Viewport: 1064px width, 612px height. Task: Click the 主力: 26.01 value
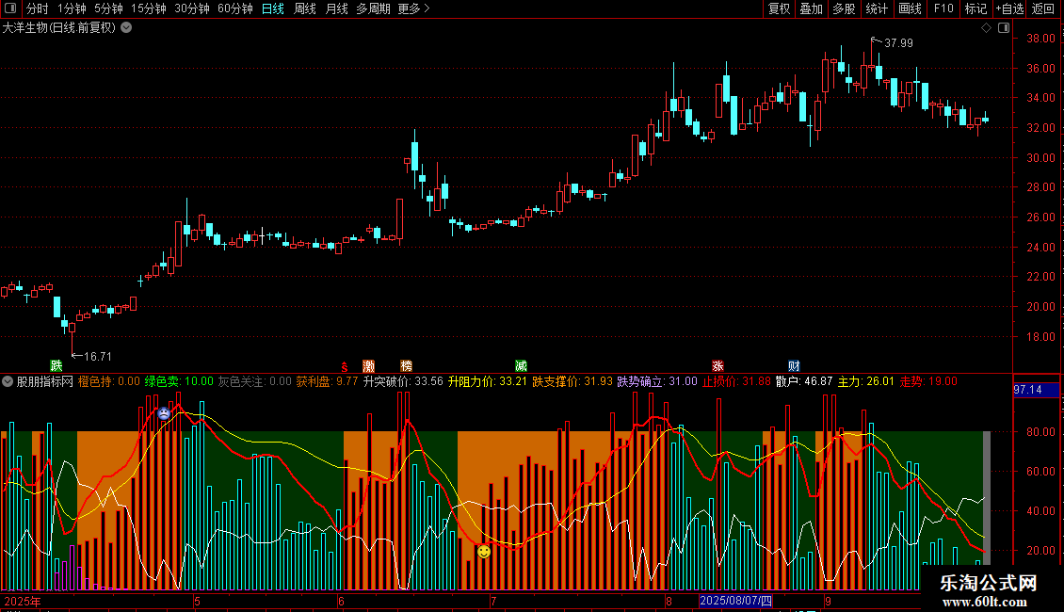tap(866, 382)
